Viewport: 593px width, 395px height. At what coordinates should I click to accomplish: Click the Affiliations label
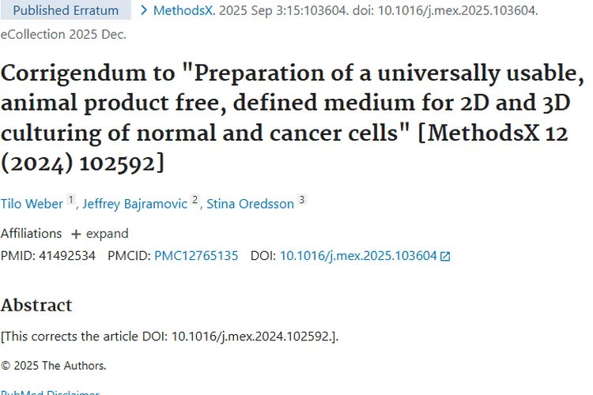click(x=31, y=234)
